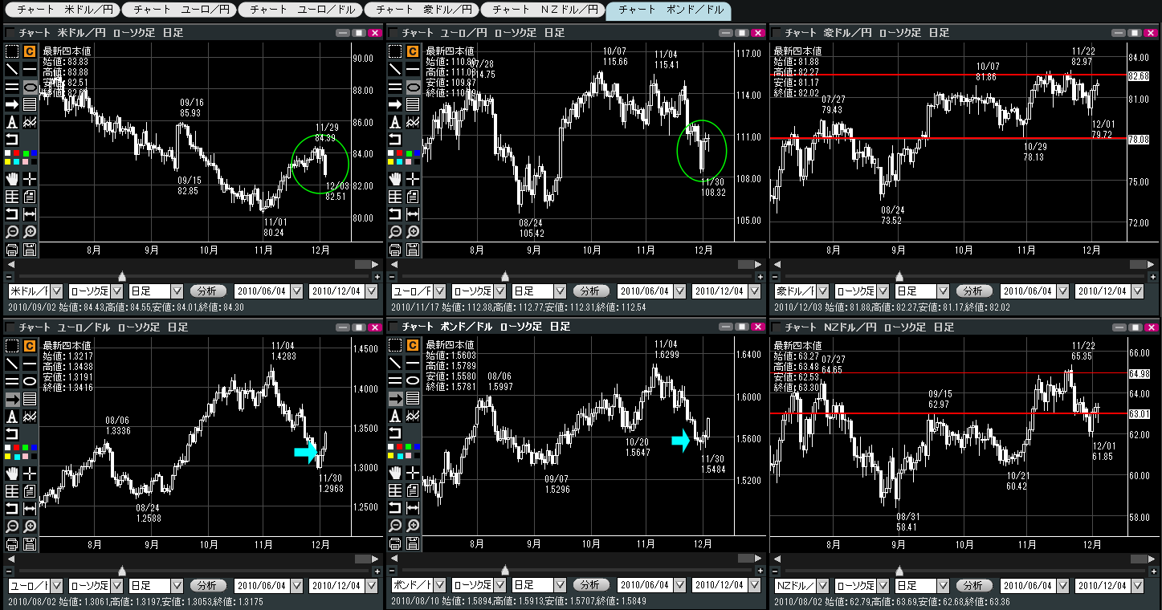Pick the red color swatch in 米ドル/円 chart

click(x=17, y=153)
